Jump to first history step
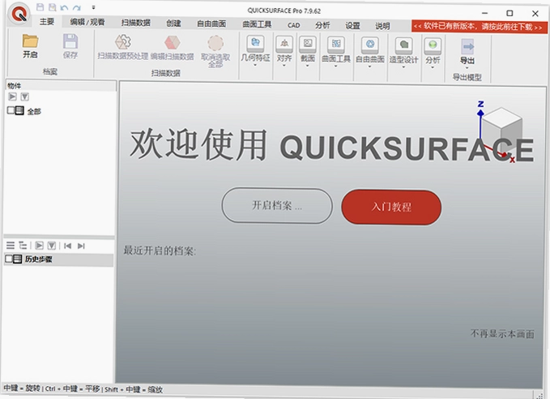Viewport: 550px width, 399px height. (68, 246)
